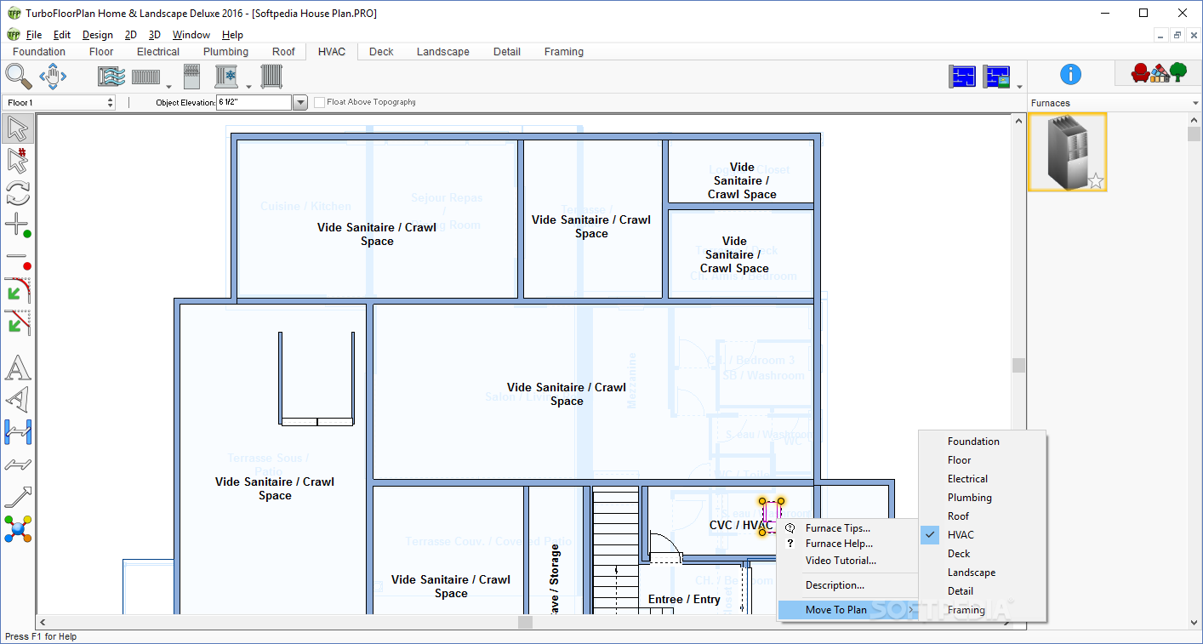Click the canvas scroll up arrow
Viewport: 1203px width, 644px height.
pyautogui.click(x=1018, y=121)
